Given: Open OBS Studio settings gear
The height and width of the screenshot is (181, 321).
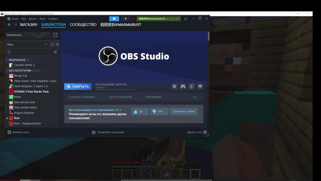Looking at the screenshot, I should tap(175, 86).
